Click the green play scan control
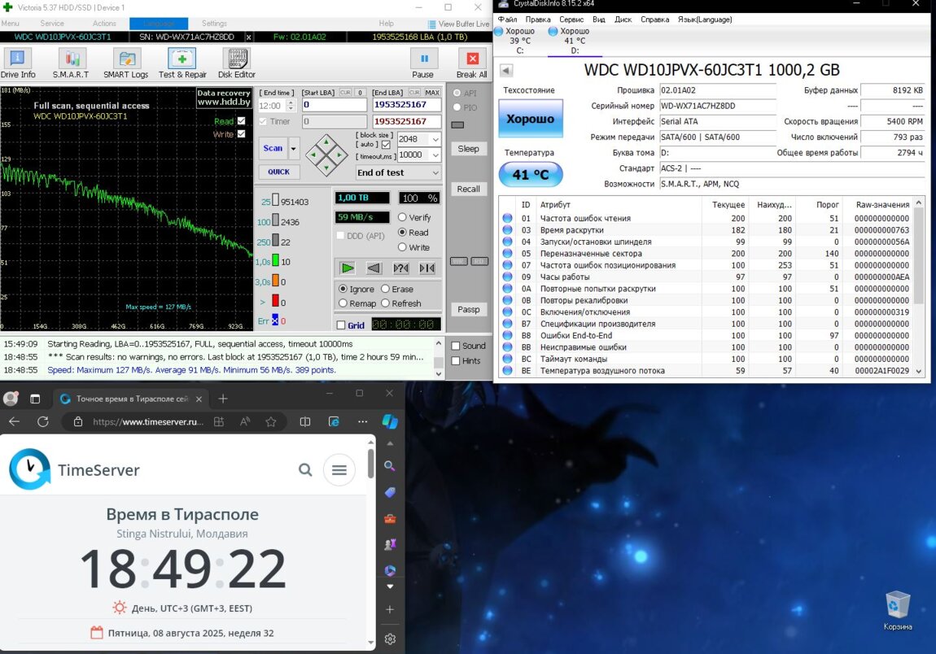 pos(348,268)
